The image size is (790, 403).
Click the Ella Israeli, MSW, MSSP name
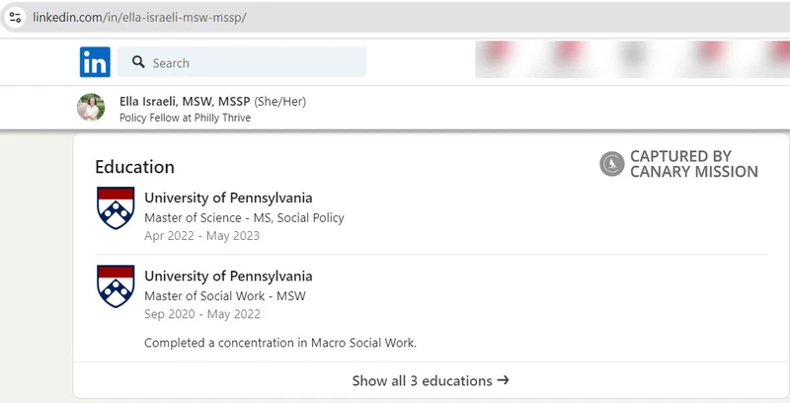coord(185,102)
